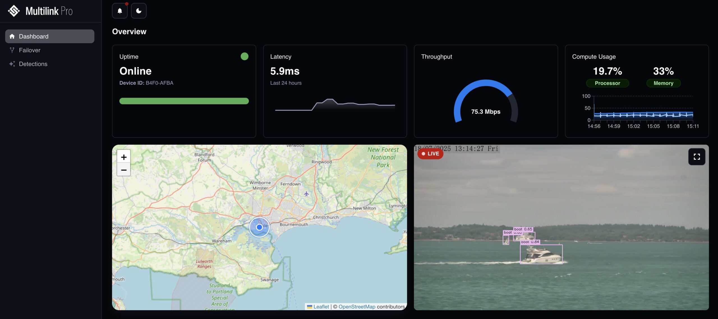This screenshot has width=718, height=319.
Task: Click the red LIVE badge
Action: pos(430,154)
